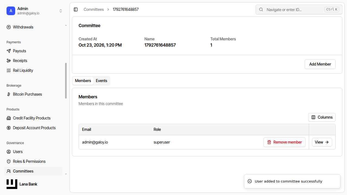Click the Withdrawals arrow icon in sidebar
Image resolution: width=347 pixels, height=195 pixels.
pos(9,27)
